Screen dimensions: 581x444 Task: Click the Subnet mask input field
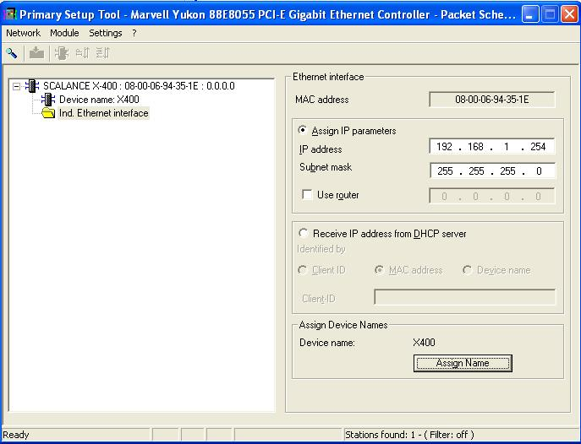[492, 171]
